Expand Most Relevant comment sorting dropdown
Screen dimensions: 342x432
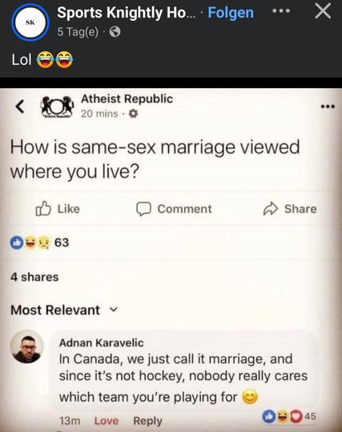[64, 310]
